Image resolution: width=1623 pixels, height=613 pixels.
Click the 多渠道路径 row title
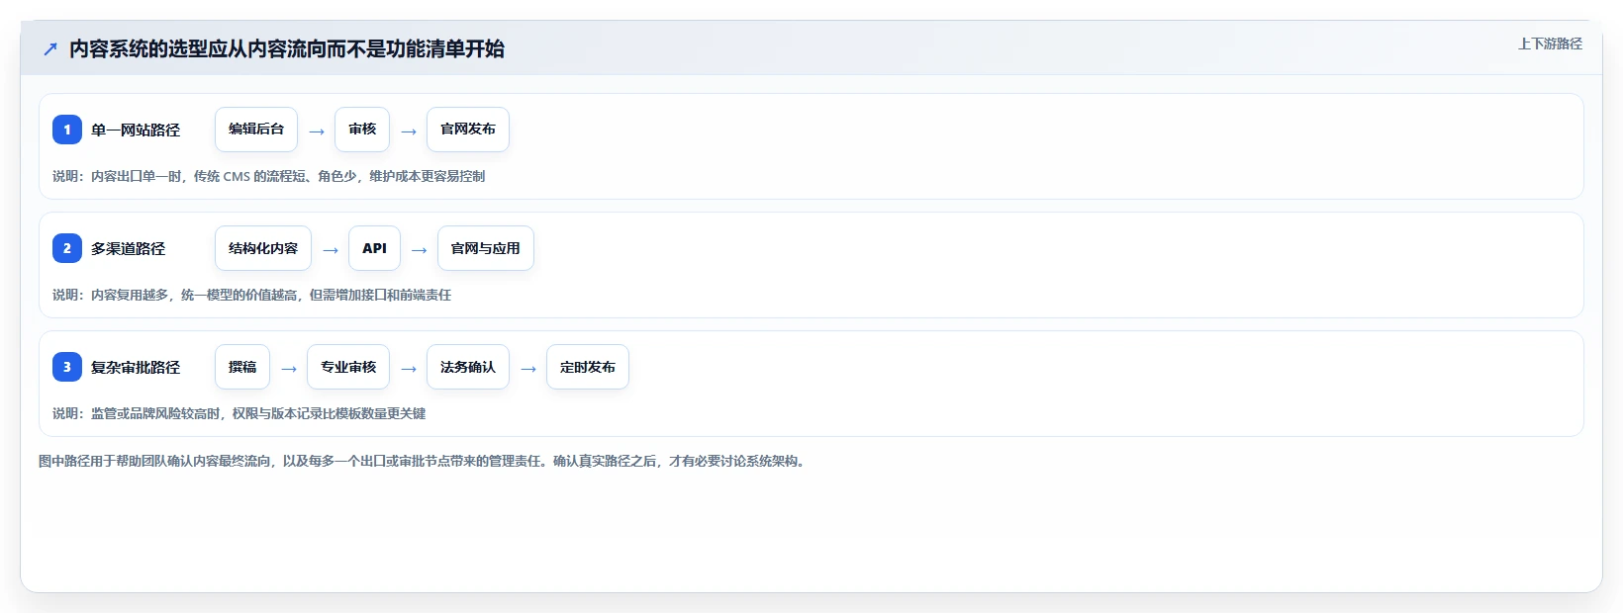129,248
